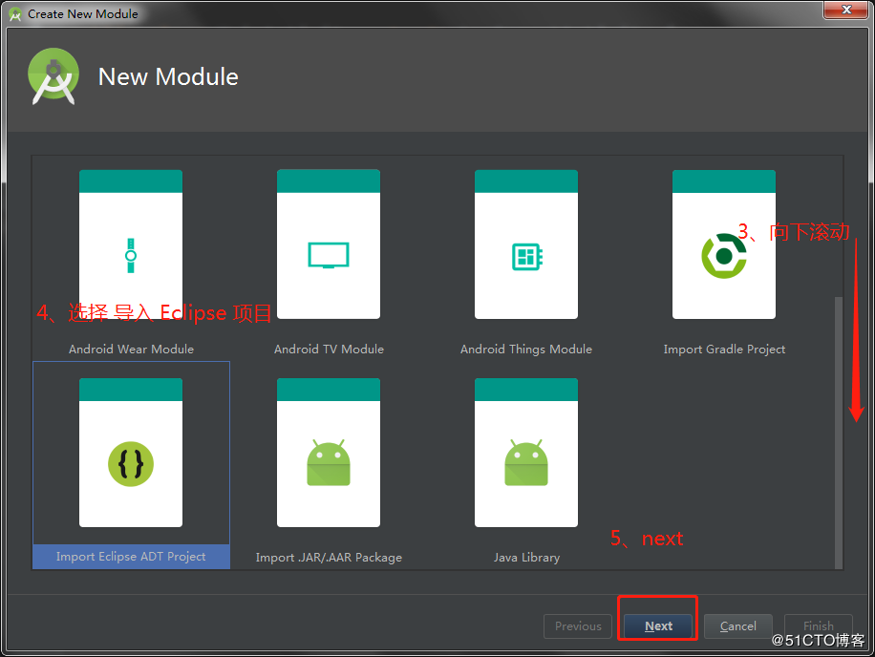Click the title bar Android Studio icon
Viewport: 875px width, 657px height.
15,14
